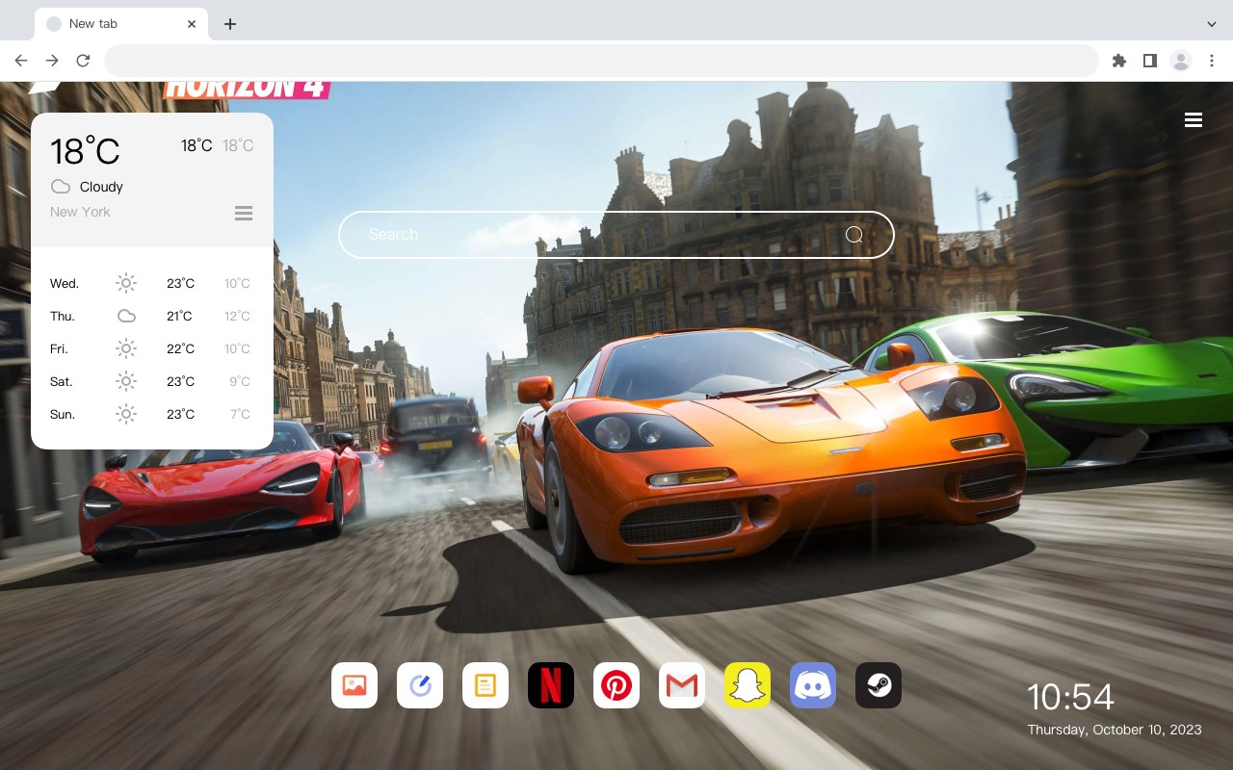Viewport: 1233px width, 770px height.
Task: Open Chrome's three-dot menu
Action: [x=1212, y=61]
